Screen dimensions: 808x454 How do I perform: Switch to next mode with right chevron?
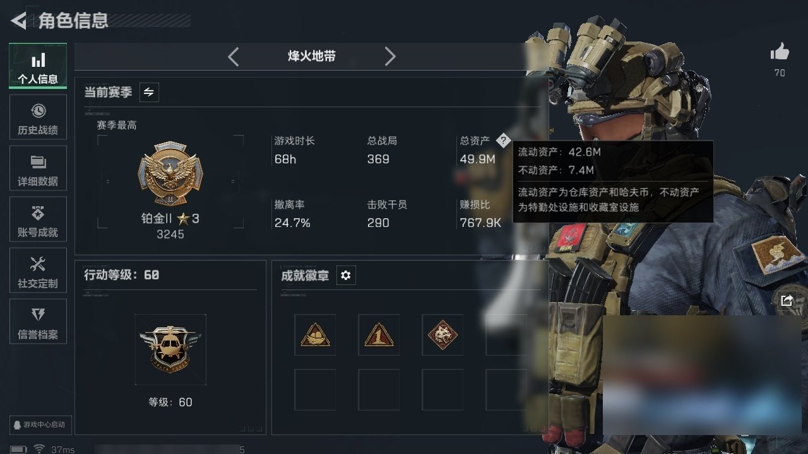coord(390,57)
